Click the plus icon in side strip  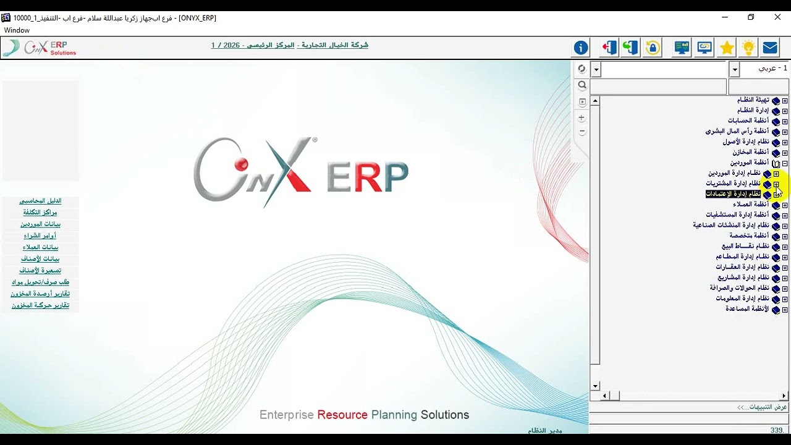tap(582, 117)
